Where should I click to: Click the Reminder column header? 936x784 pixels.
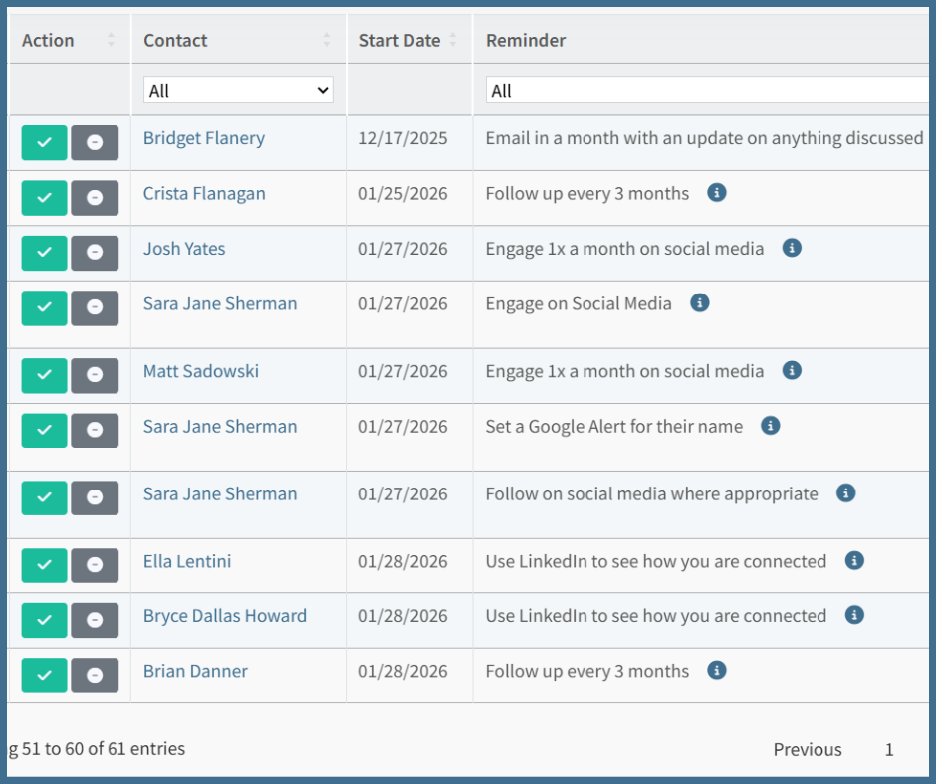tap(526, 41)
